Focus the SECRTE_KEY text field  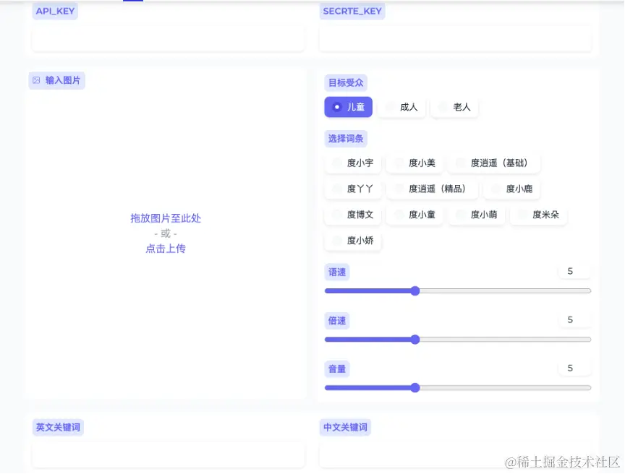[456, 39]
